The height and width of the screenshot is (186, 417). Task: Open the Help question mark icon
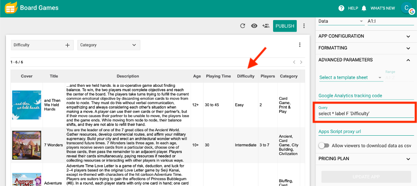341,8
